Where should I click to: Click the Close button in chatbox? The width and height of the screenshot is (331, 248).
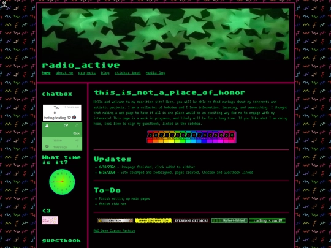coord(76,133)
